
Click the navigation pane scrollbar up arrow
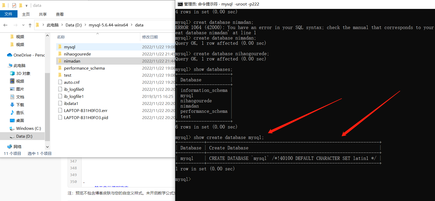coord(47,36)
